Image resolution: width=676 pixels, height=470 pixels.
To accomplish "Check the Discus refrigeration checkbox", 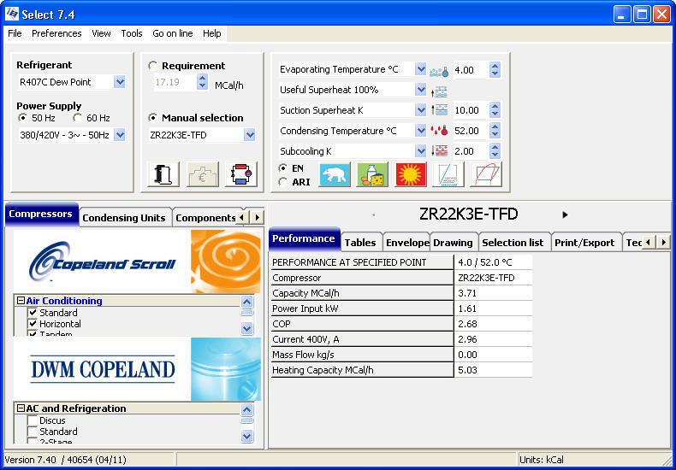I will (x=33, y=420).
